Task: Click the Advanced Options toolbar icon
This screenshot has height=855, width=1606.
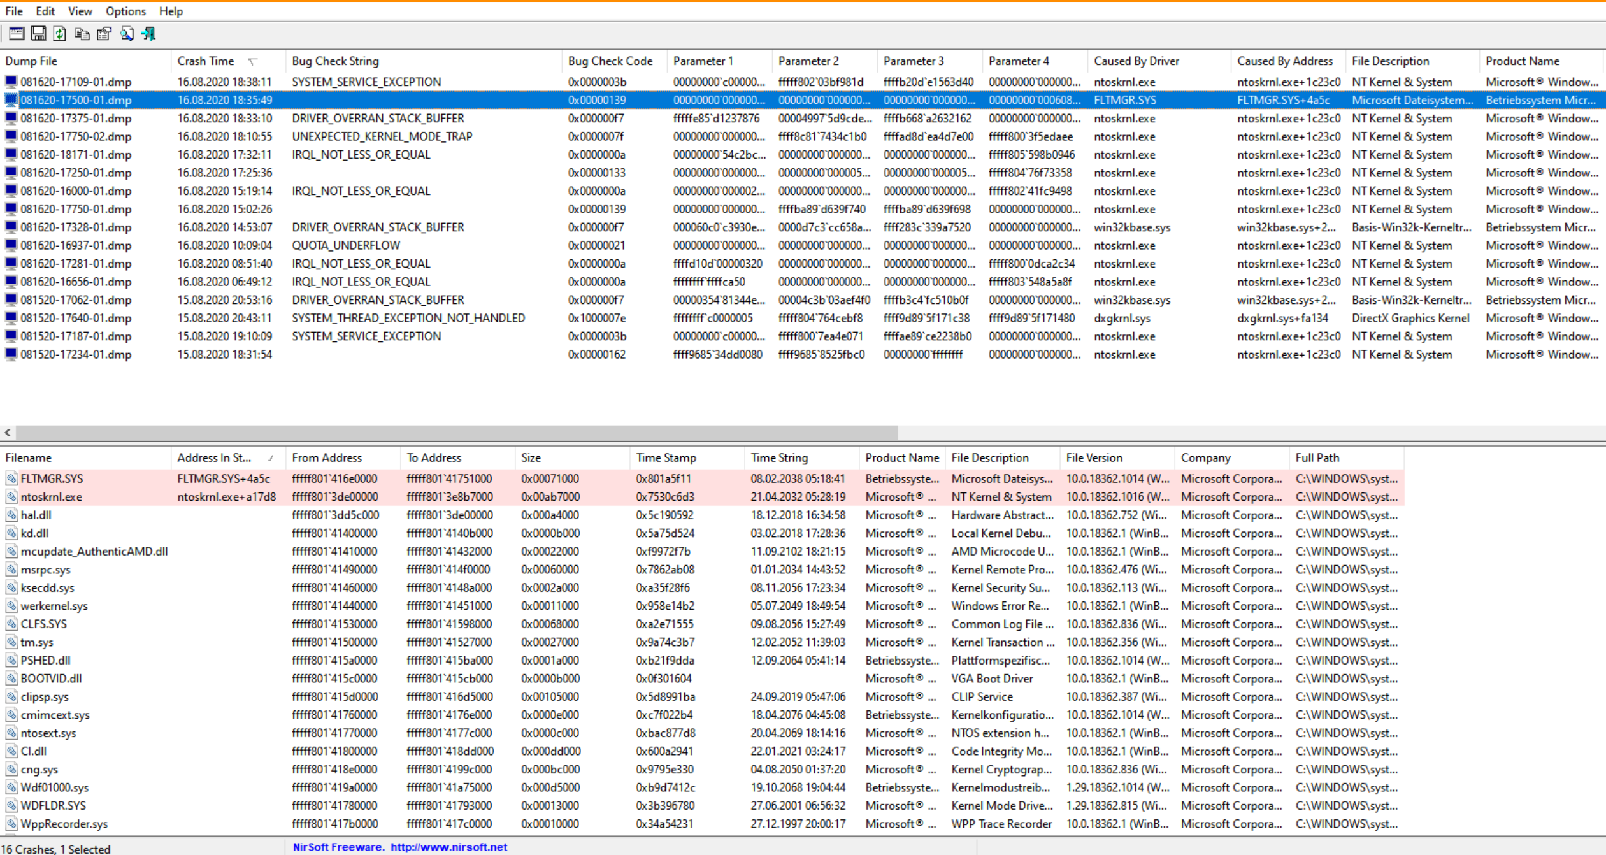Action: (x=17, y=34)
